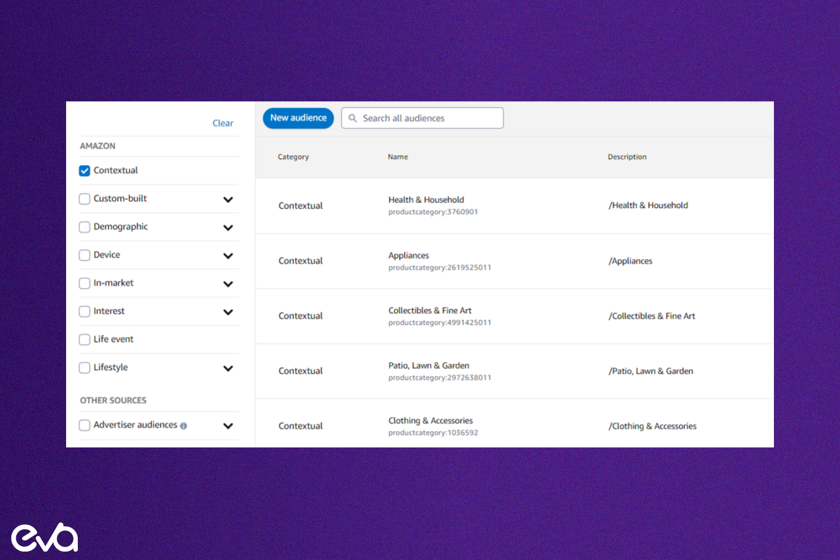
Task: Click the eva logo in the corner
Action: (44, 536)
